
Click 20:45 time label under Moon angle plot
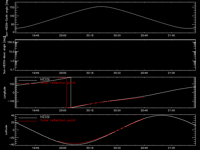click(144, 73)
